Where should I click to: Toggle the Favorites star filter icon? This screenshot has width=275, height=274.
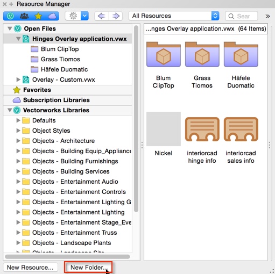(38, 16)
